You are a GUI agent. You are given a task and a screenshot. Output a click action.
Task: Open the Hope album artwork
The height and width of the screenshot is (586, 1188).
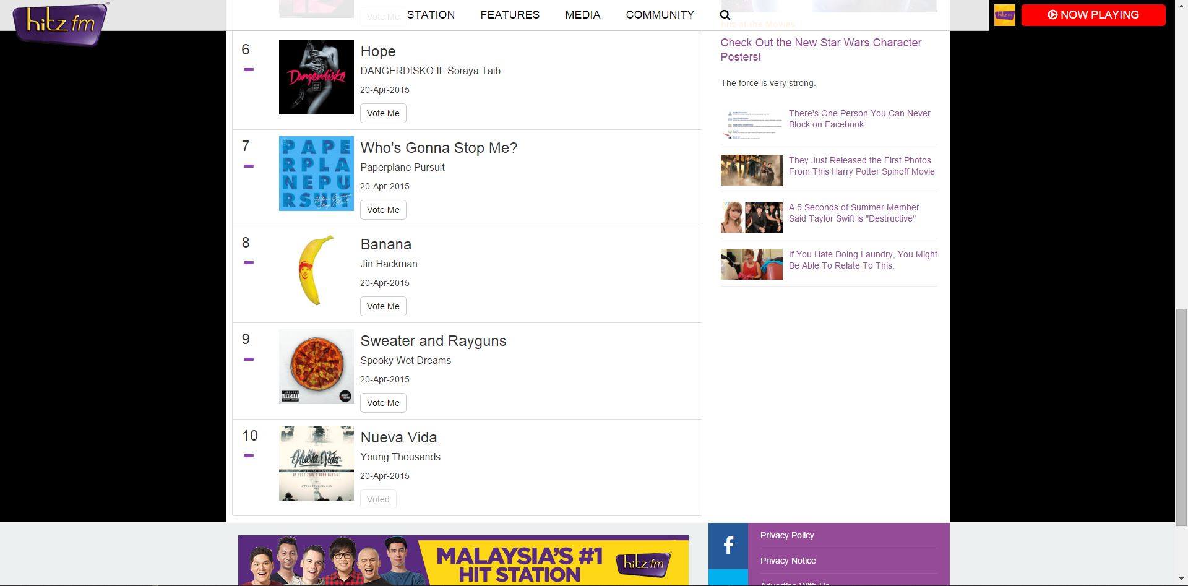[x=316, y=77]
